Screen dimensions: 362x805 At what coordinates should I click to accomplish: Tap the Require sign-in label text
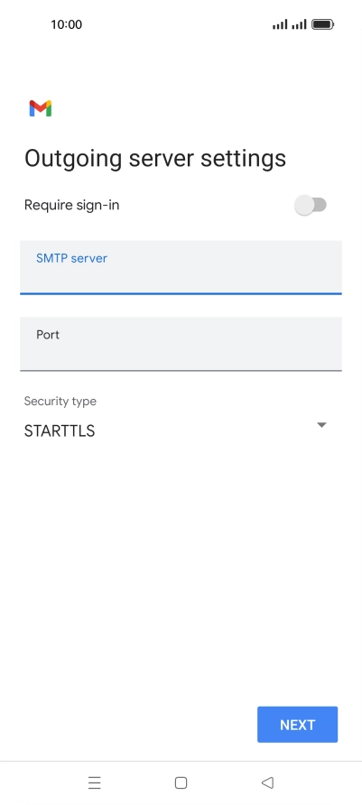72,205
